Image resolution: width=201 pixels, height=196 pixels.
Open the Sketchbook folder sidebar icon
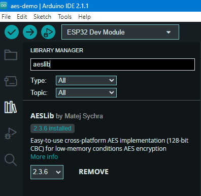click(x=11, y=55)
